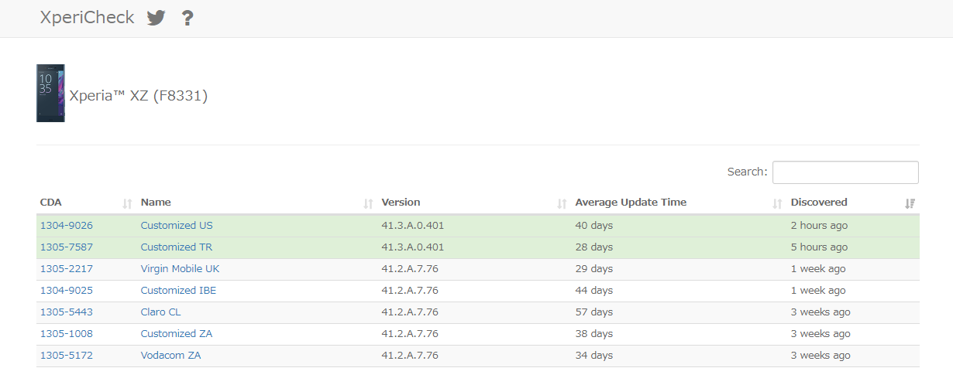Go to XperiCheck home link
This screenshot has height=368, width=953.
coord(87,18)
